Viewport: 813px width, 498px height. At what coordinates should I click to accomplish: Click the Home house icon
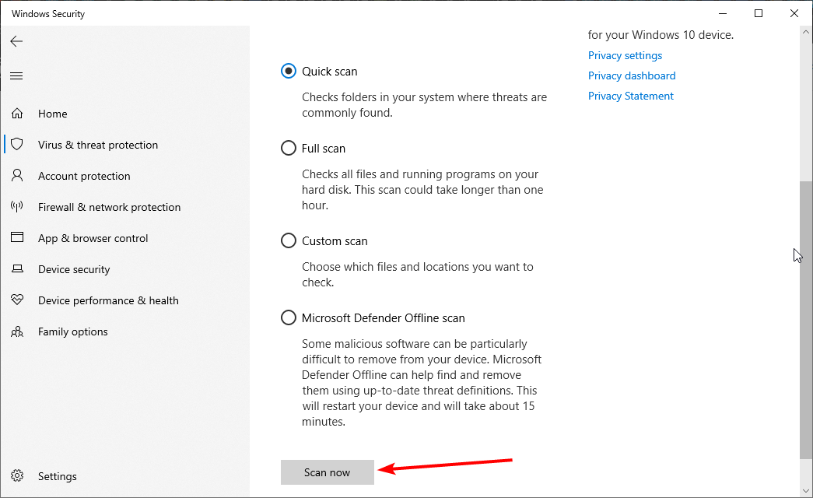pos(17,114)
